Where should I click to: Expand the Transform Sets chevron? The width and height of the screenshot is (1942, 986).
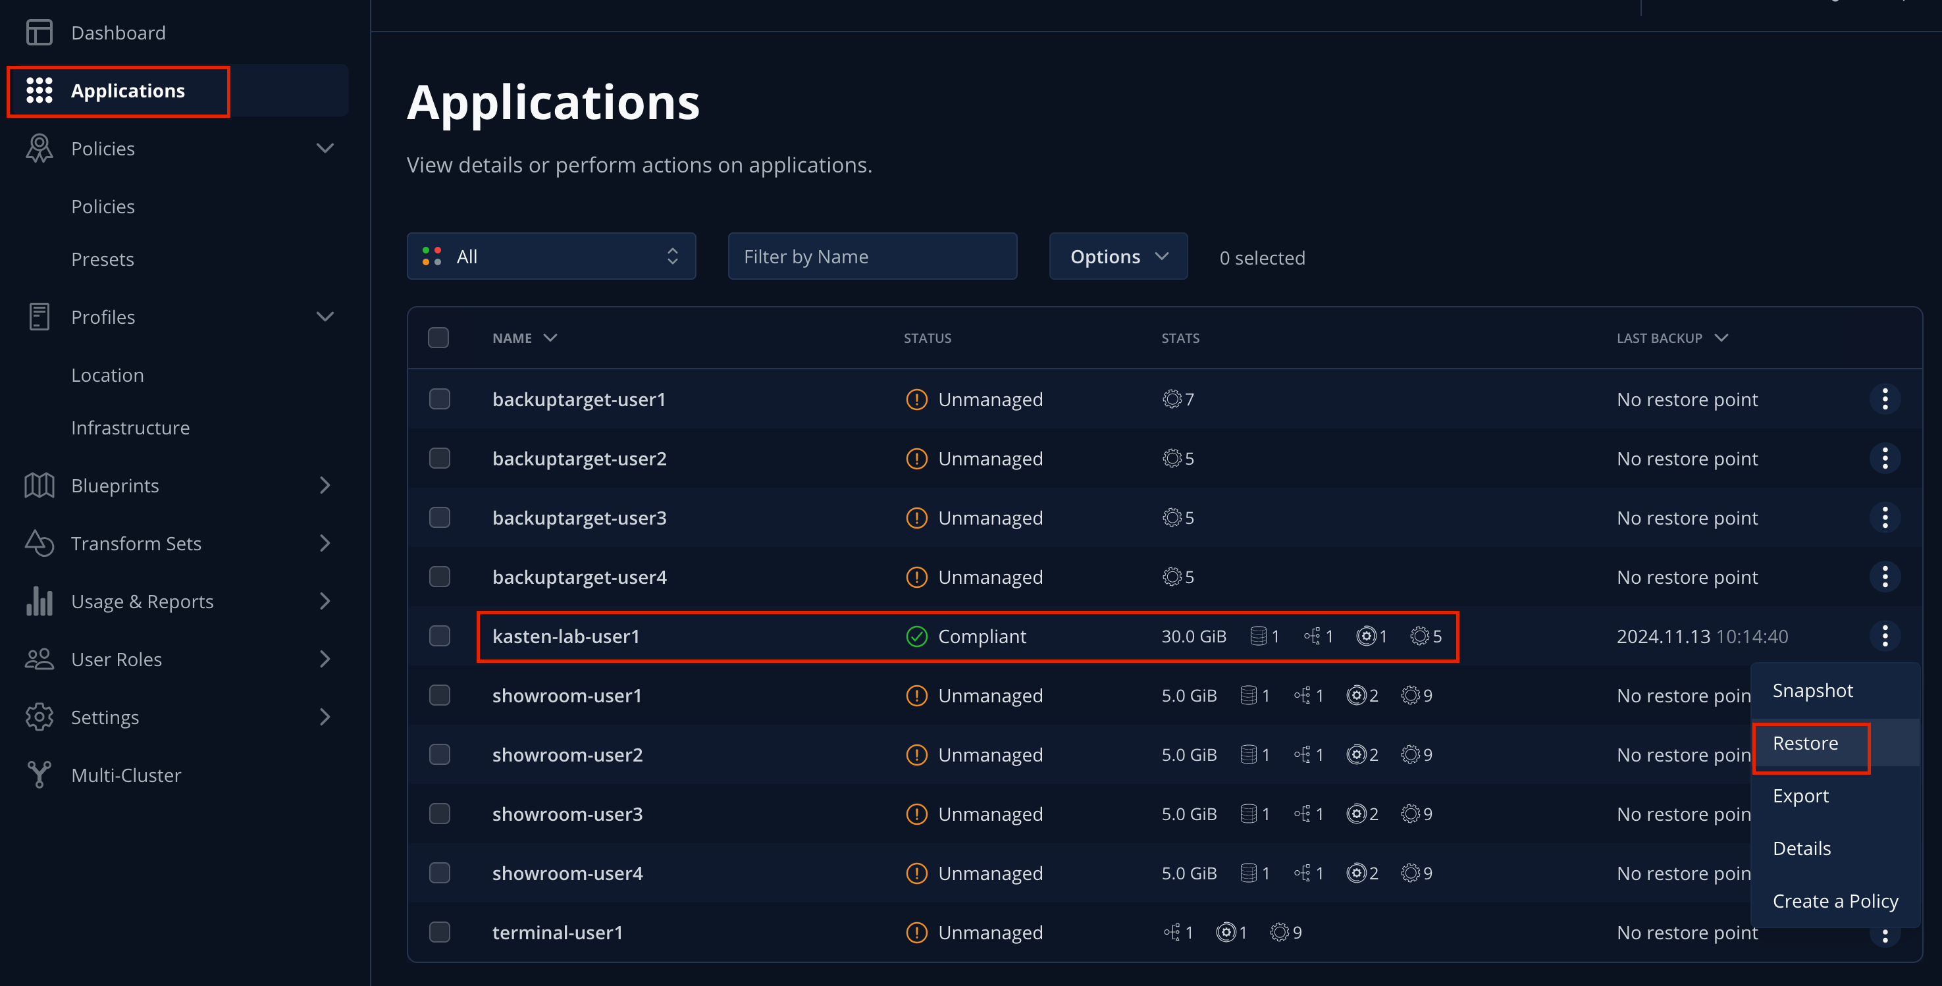click(325, 544)
